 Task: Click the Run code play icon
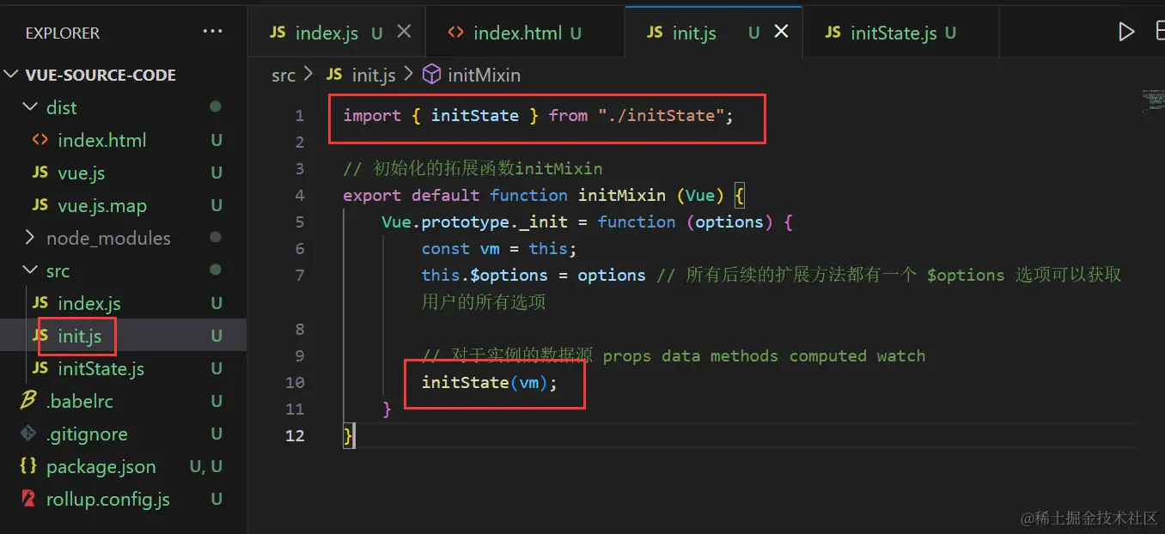pyautogui.click(x=1126, y=33)
